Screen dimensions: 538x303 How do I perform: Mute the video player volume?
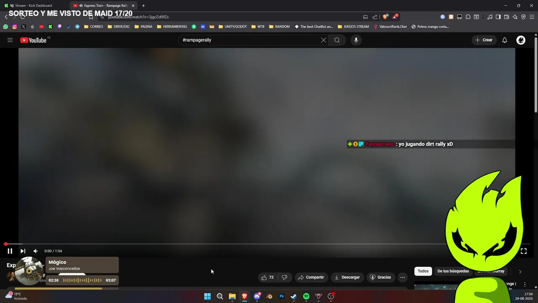(35, 251)
